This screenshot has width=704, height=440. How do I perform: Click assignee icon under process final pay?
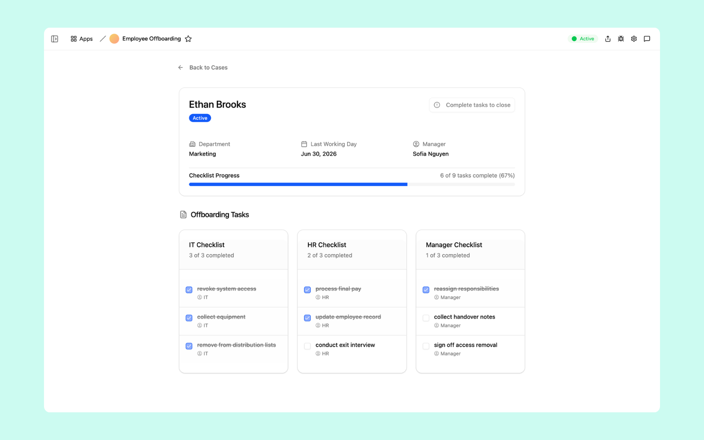click(318, 297)
